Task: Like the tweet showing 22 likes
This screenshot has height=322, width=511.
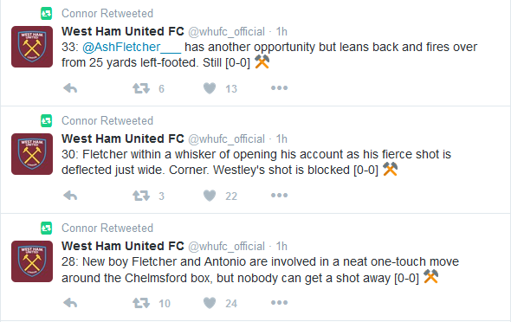Action: point(210,196)
